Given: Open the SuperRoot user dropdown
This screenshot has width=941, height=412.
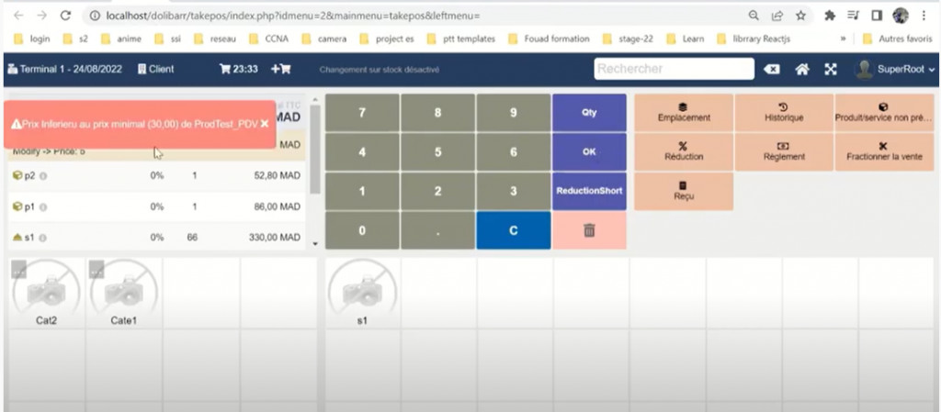Looking at the screenshot, I should [895, 70].
